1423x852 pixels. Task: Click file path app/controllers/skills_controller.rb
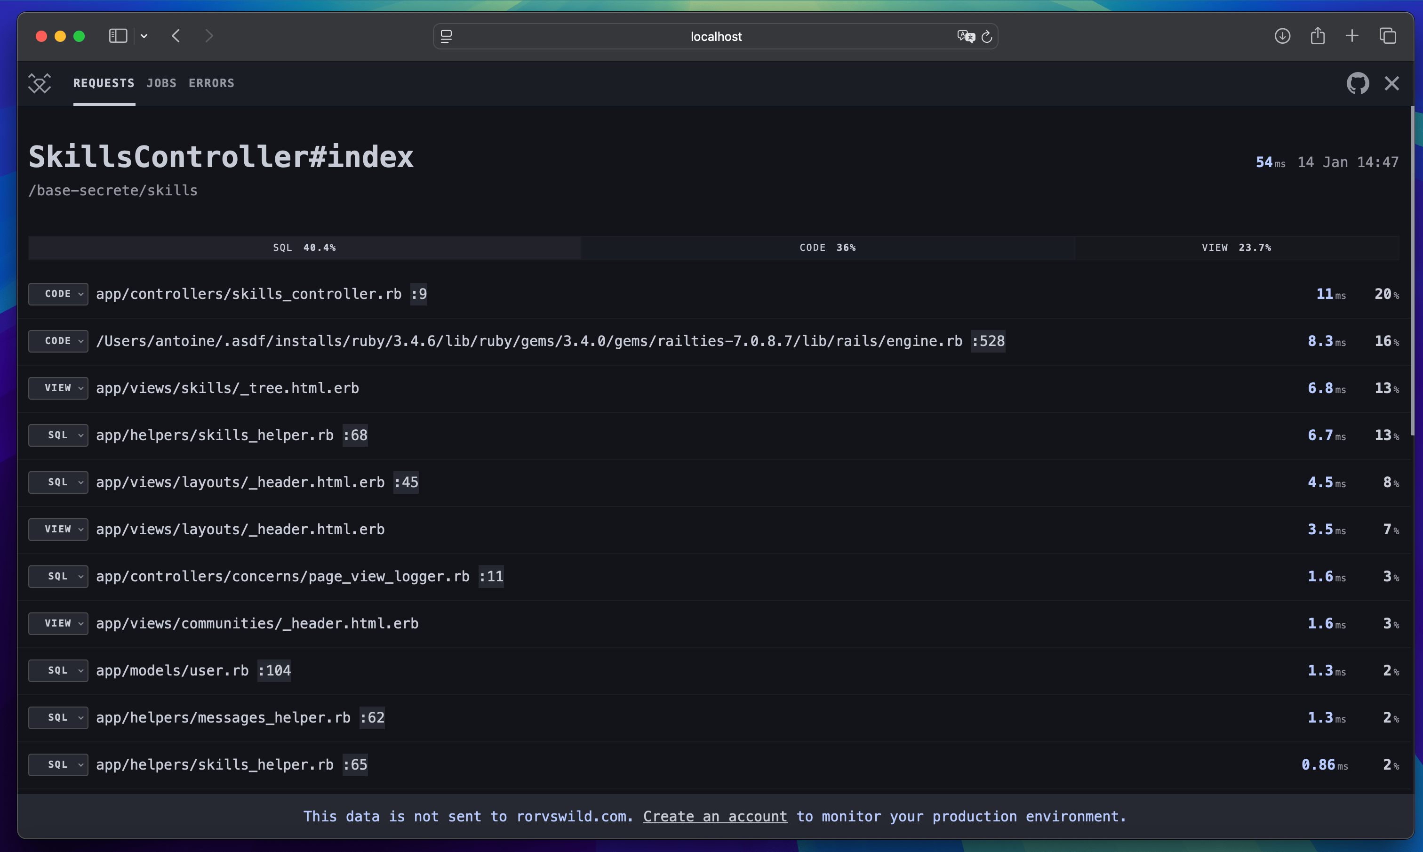(x=248, y=294)
